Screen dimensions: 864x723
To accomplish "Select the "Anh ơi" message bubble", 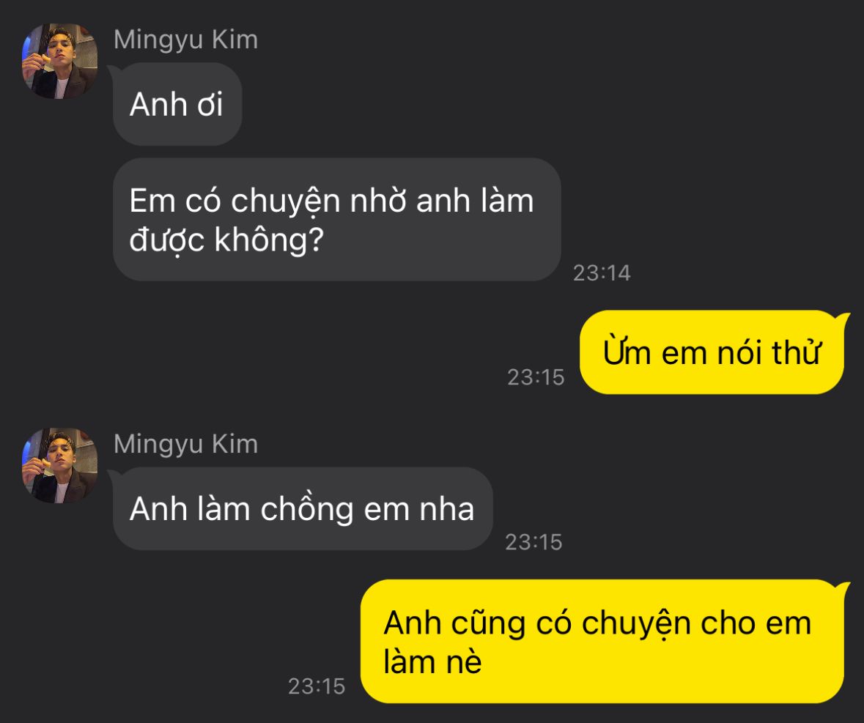I will (x=177, y=104).
